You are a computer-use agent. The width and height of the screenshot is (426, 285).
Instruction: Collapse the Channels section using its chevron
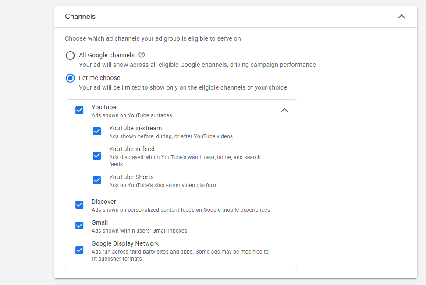coord(401,17)
